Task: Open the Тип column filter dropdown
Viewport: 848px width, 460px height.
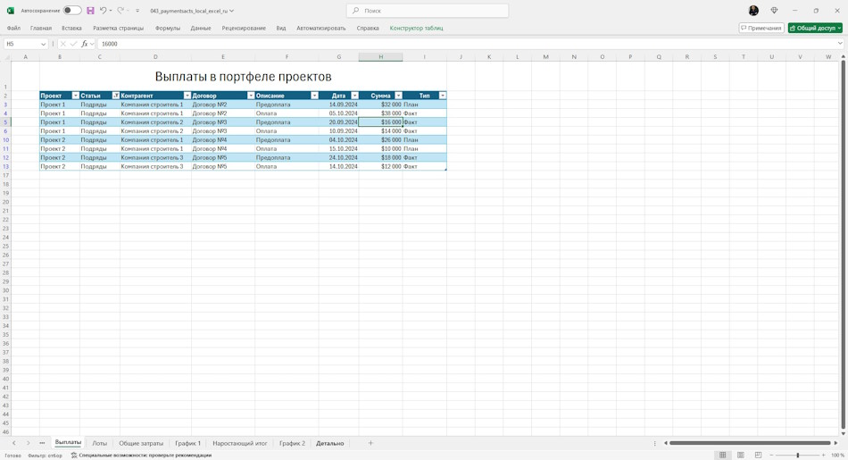Action: tap(443, 96)
